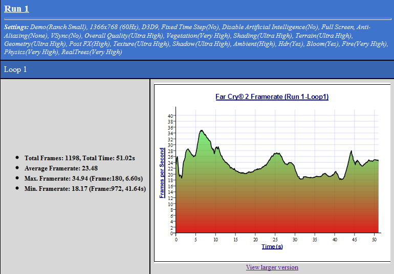Click the 20 tick on Y axis

tap(170, 175)
